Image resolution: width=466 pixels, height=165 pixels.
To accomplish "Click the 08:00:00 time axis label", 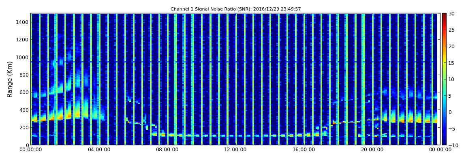I will coord(167,150).
